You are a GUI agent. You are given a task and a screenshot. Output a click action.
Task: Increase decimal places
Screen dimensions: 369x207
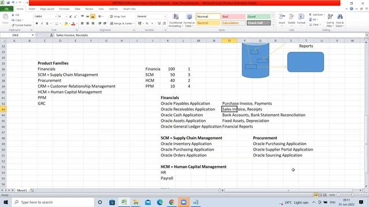point(159,24)
